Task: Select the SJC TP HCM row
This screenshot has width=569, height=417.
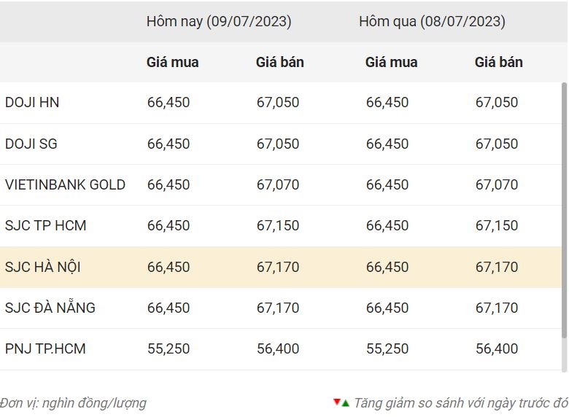Action: pyautogui.click(x=281, y=226)
